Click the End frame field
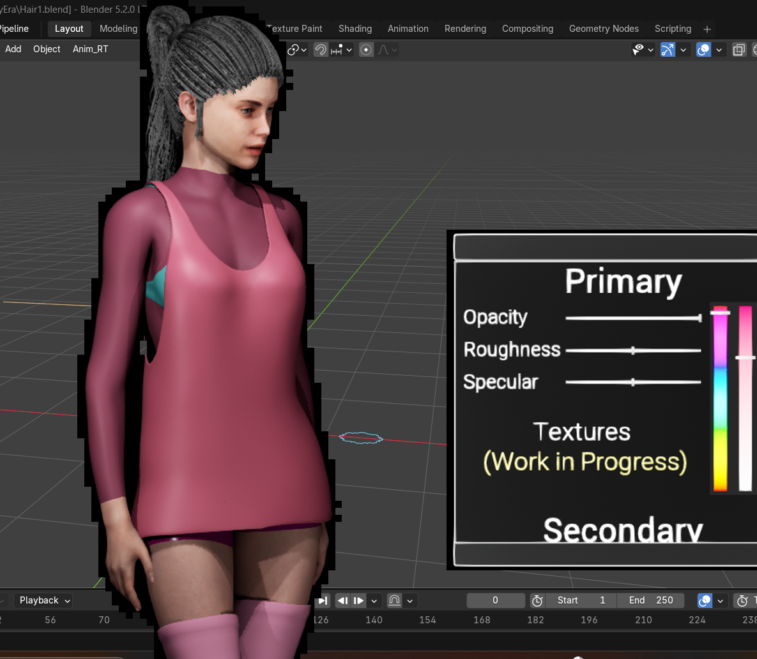This screenshot has width=757, height=659. tap(651, 601)
